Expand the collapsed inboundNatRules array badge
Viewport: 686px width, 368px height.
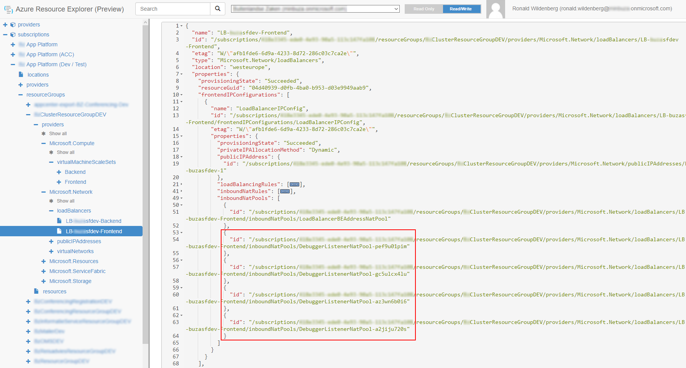pyautogui.click(x=285, y=191)
